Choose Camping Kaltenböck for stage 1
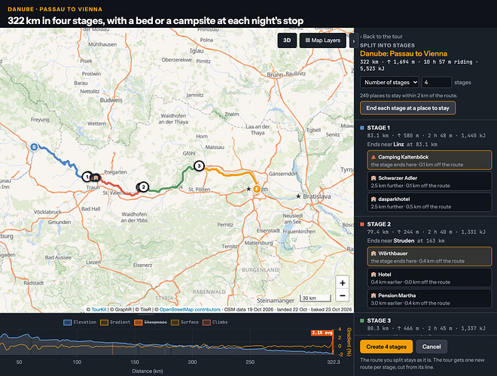Viewport: 497px width, 376px height. click(429, 160)
